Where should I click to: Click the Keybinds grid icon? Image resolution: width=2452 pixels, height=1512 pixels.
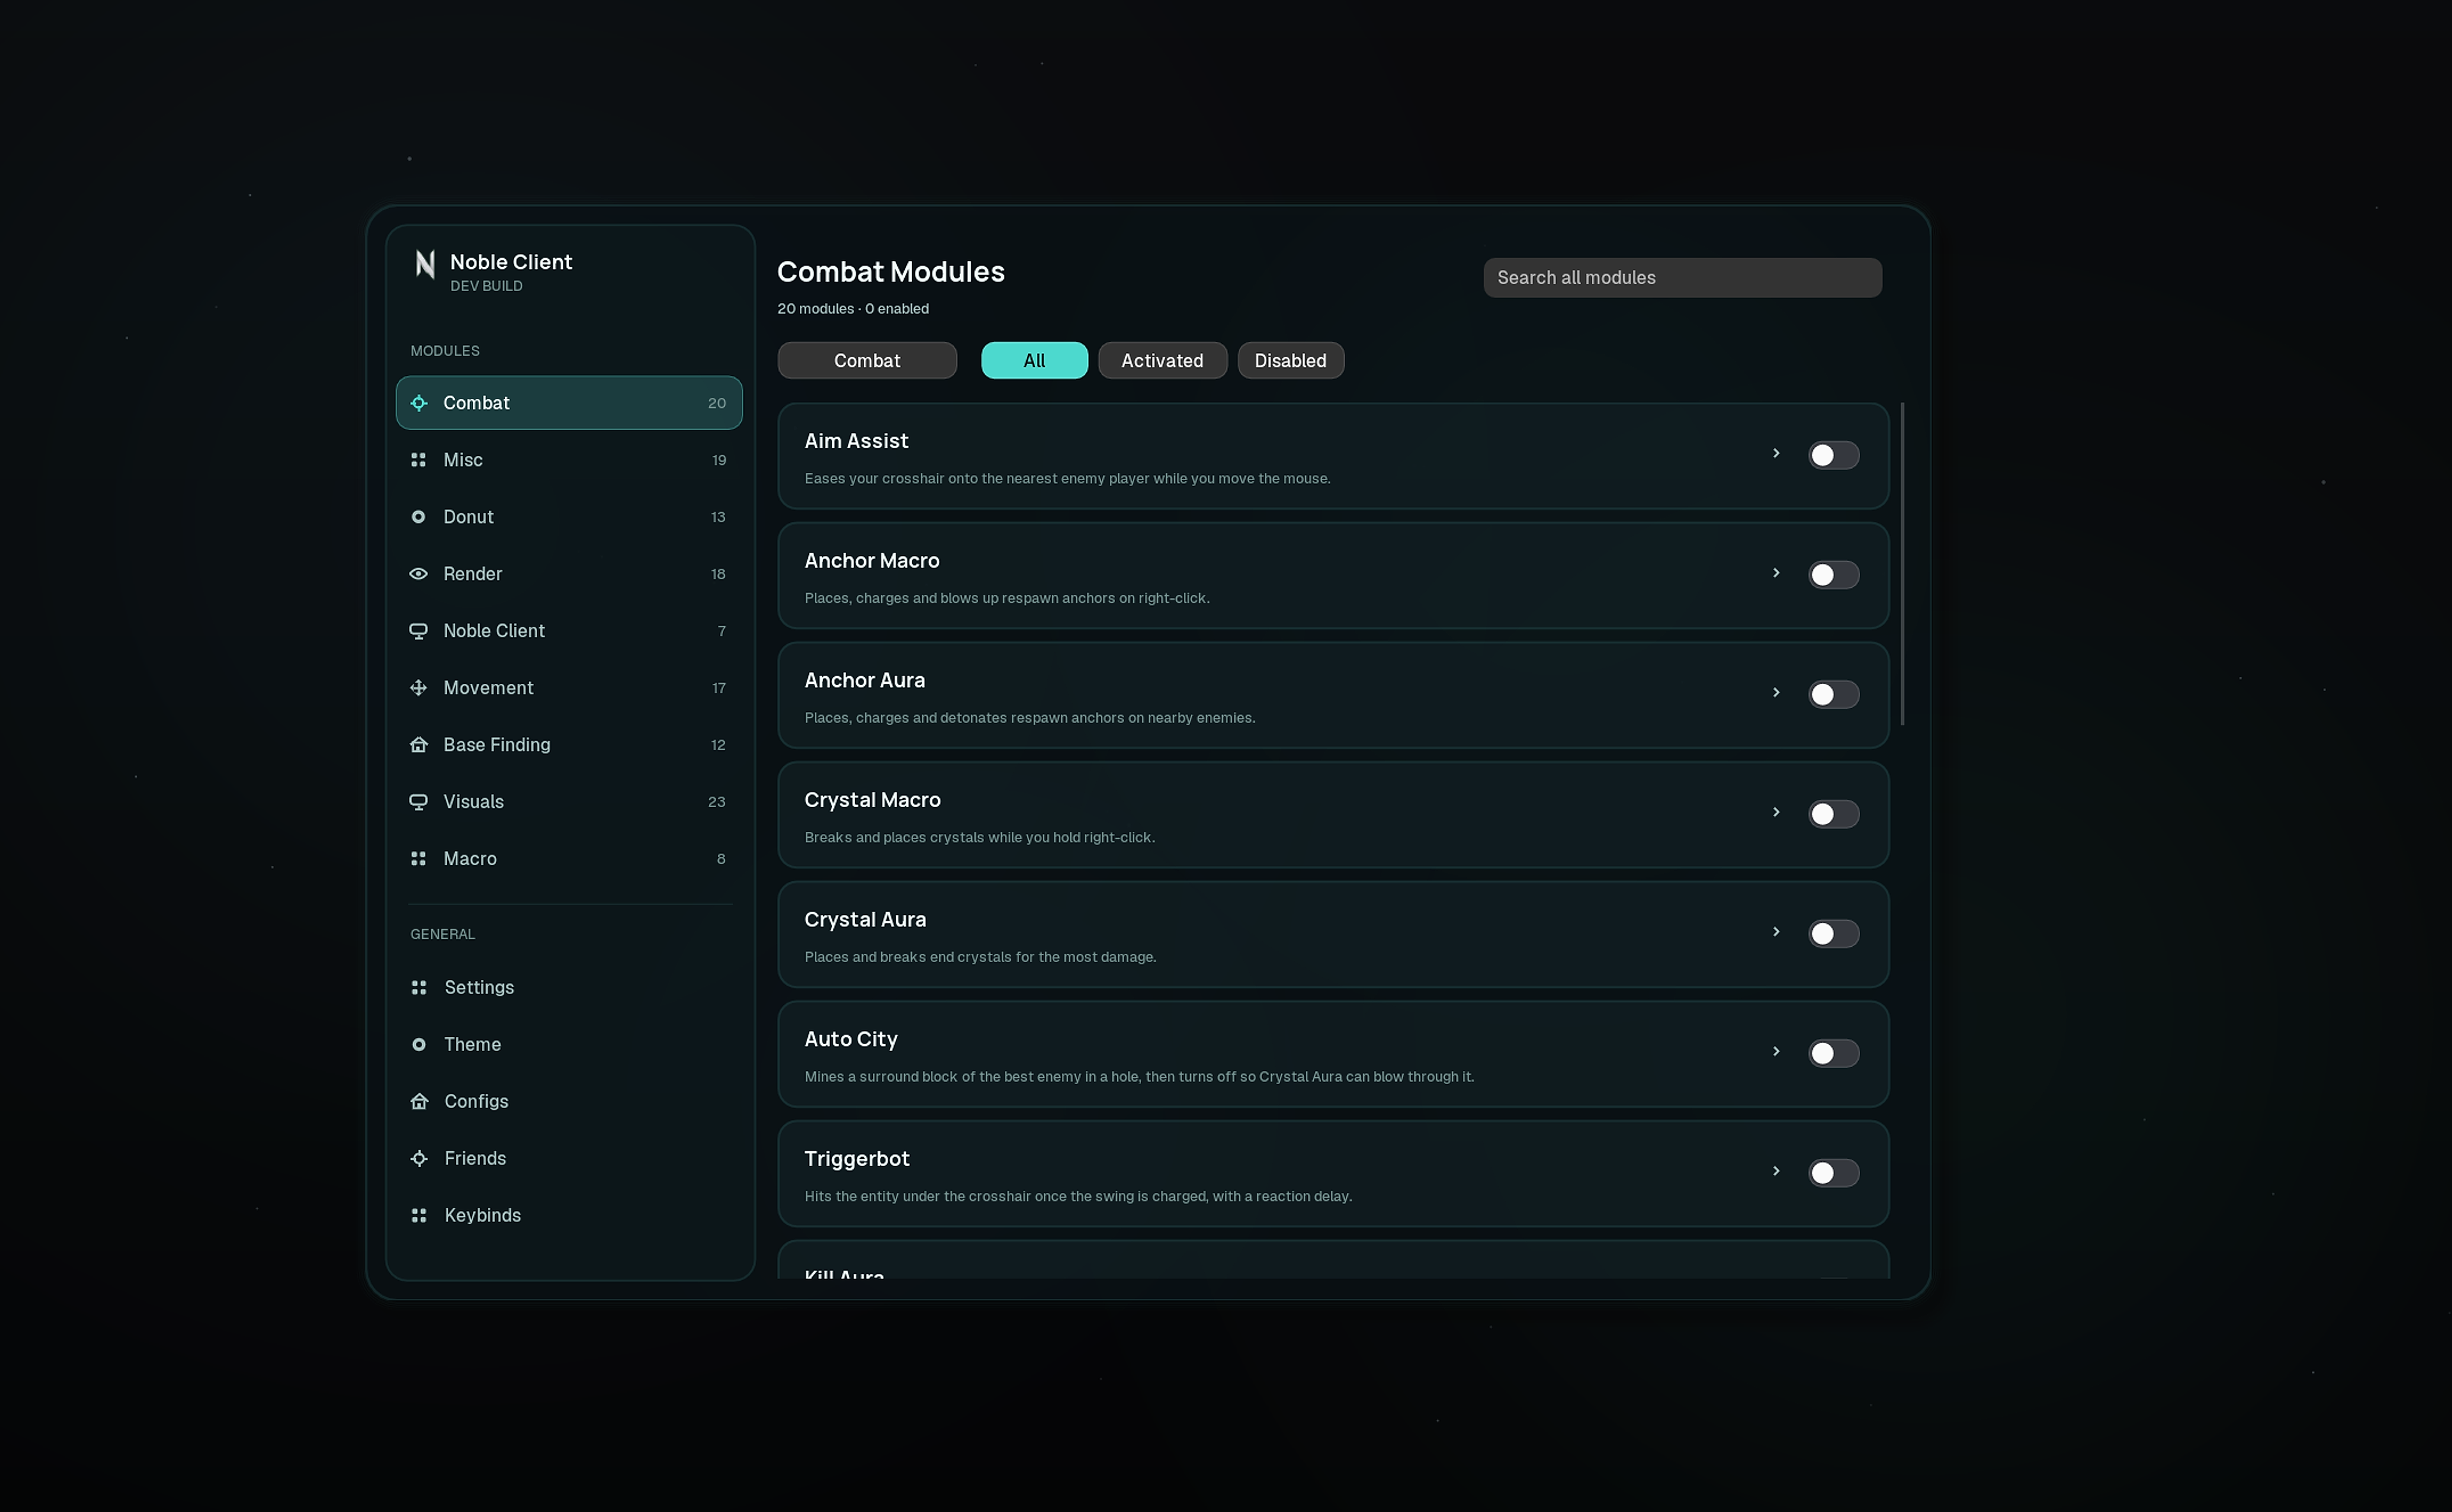click(x=419, y=1215)
